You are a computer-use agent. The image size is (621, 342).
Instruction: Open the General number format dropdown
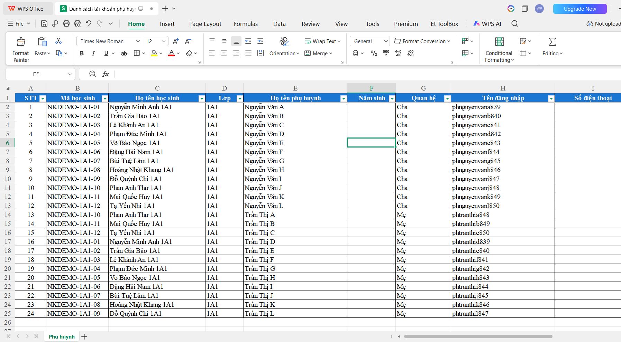point(386,41)
